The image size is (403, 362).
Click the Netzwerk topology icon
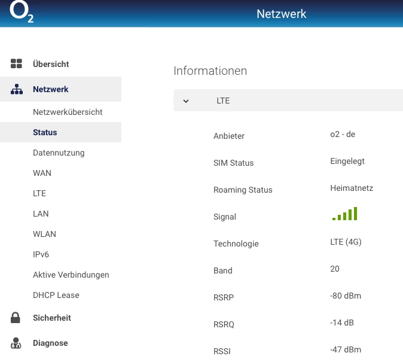16,90
